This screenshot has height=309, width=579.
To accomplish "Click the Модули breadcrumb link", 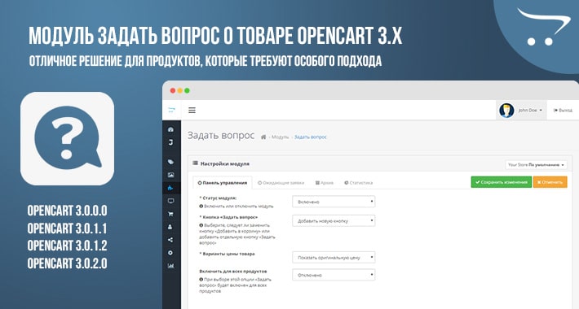I will (x=280, y=137).
